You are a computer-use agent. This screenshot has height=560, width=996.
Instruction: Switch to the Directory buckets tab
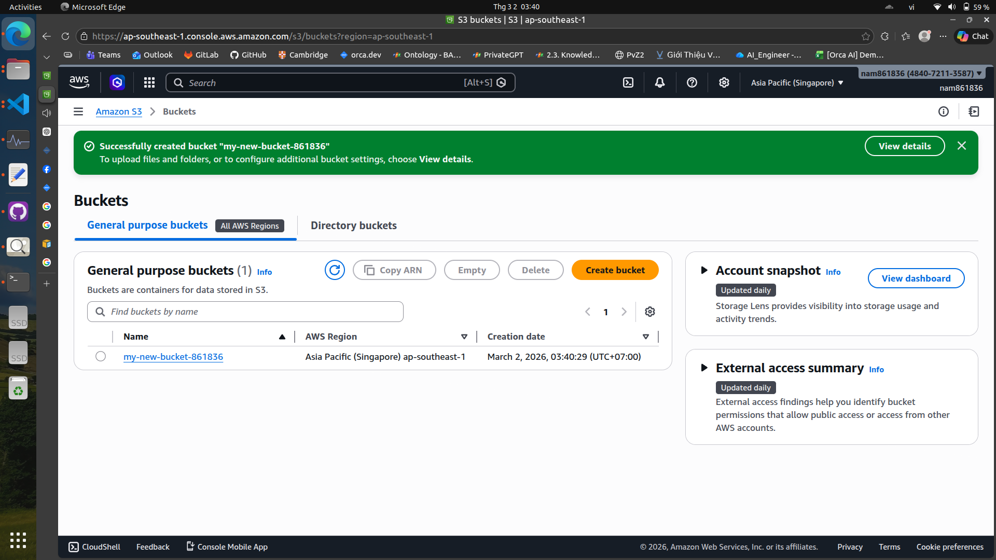[x=353, y=226]
